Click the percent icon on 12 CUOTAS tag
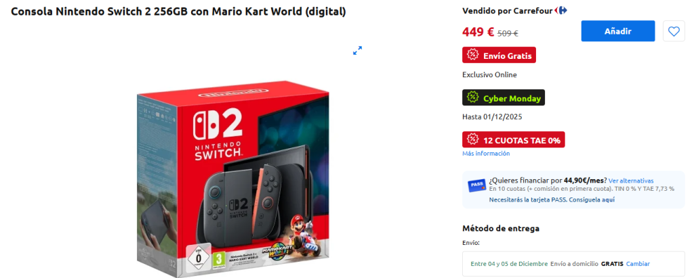Screen dimensions: 694x278 473,139
